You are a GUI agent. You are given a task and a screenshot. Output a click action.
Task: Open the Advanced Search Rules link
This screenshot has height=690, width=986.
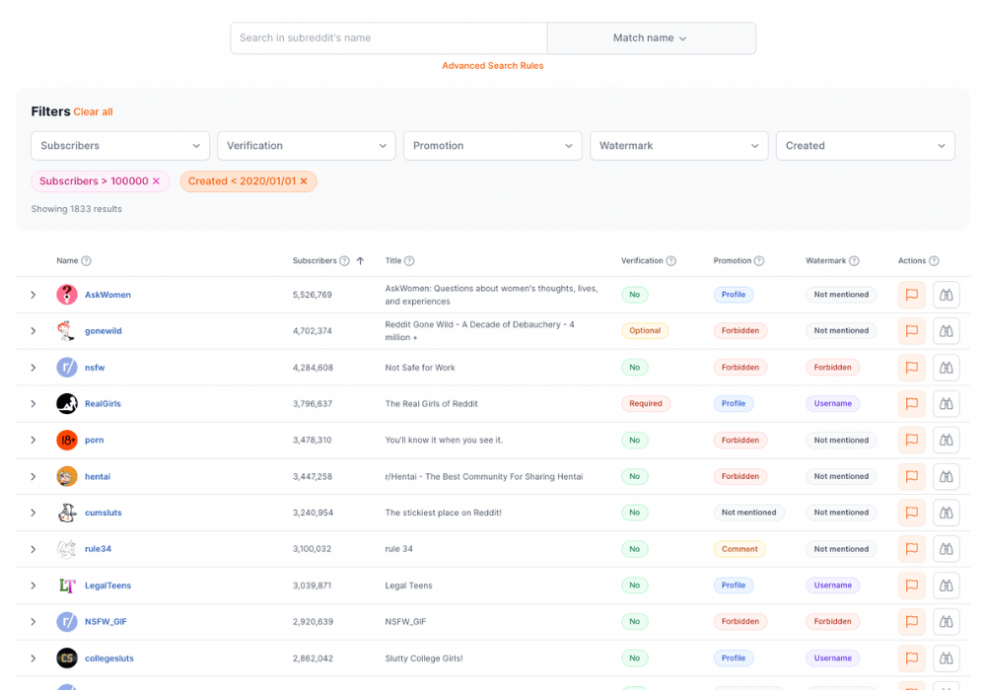(x=492, y=66)
